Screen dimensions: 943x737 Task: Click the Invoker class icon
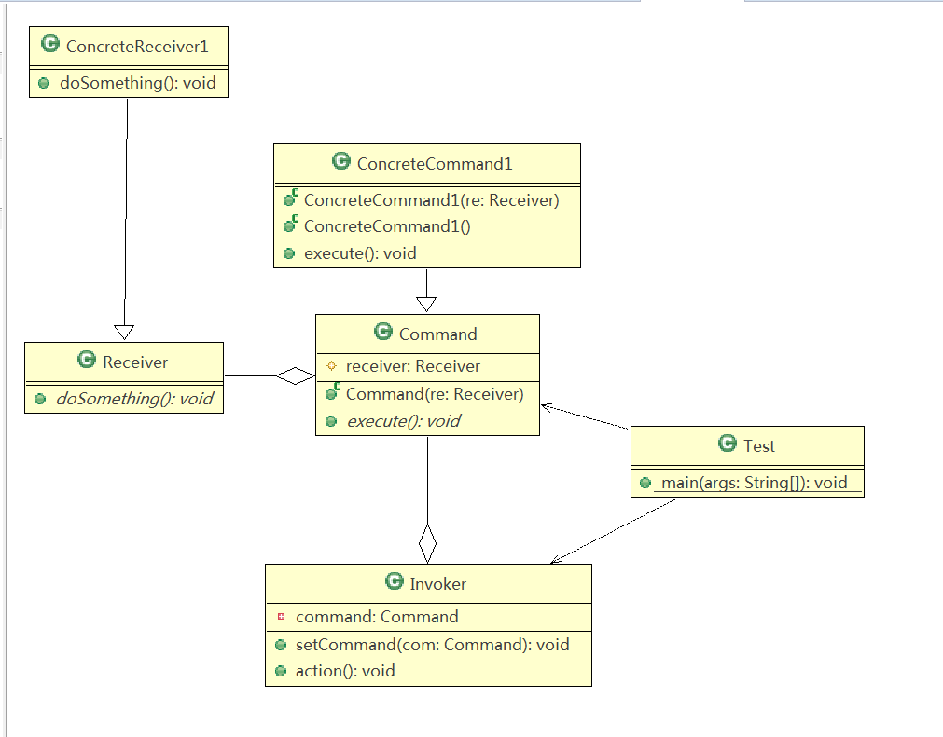click(x=394, y=581)
